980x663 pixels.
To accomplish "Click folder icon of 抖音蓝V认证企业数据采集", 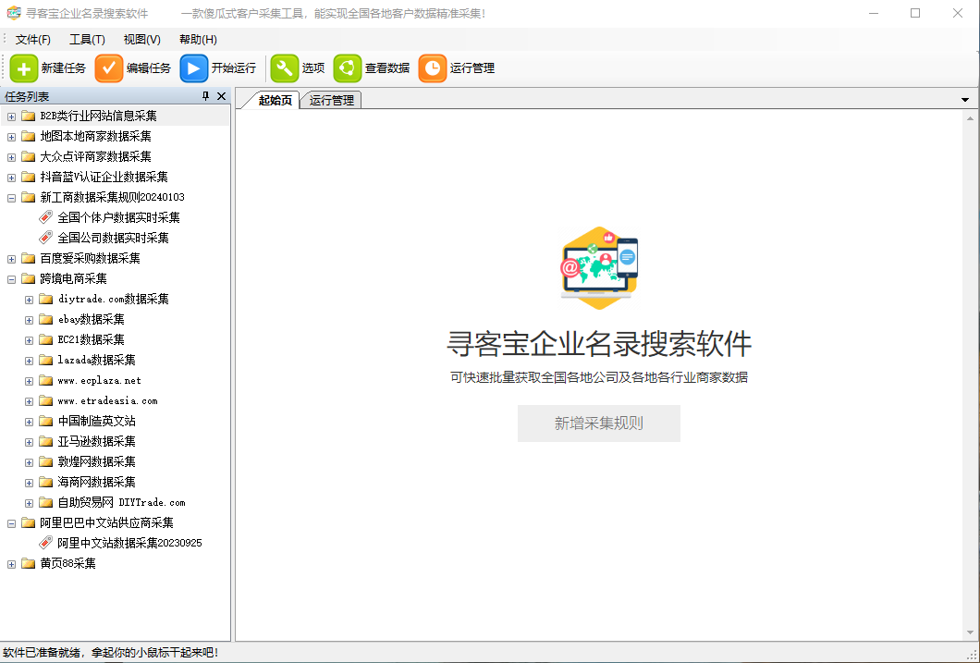I will click(28, 177).
